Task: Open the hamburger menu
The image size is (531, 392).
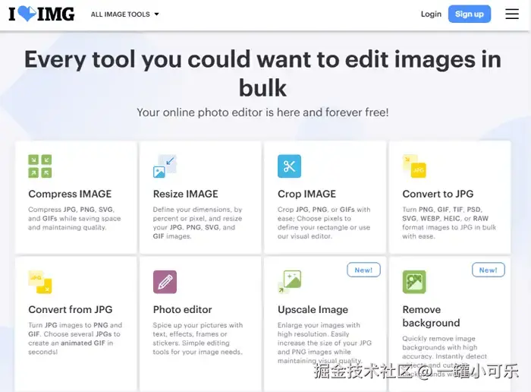Action: tap(512, 14)
